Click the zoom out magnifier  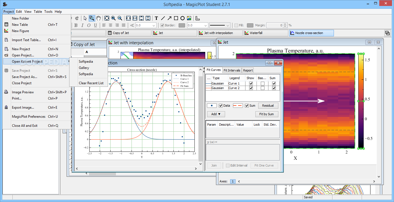tap(120, 18)
